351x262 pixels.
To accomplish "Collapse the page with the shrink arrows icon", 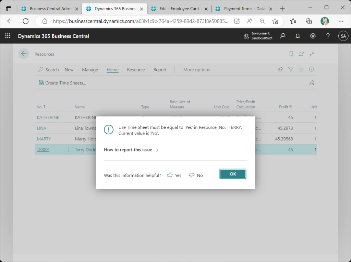I will tap(312, 54).
